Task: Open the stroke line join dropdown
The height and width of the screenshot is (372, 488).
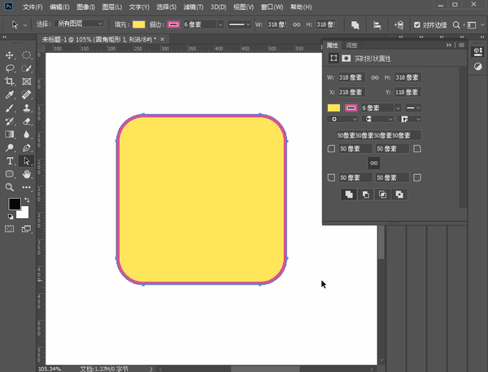Action: click(409, 119)
